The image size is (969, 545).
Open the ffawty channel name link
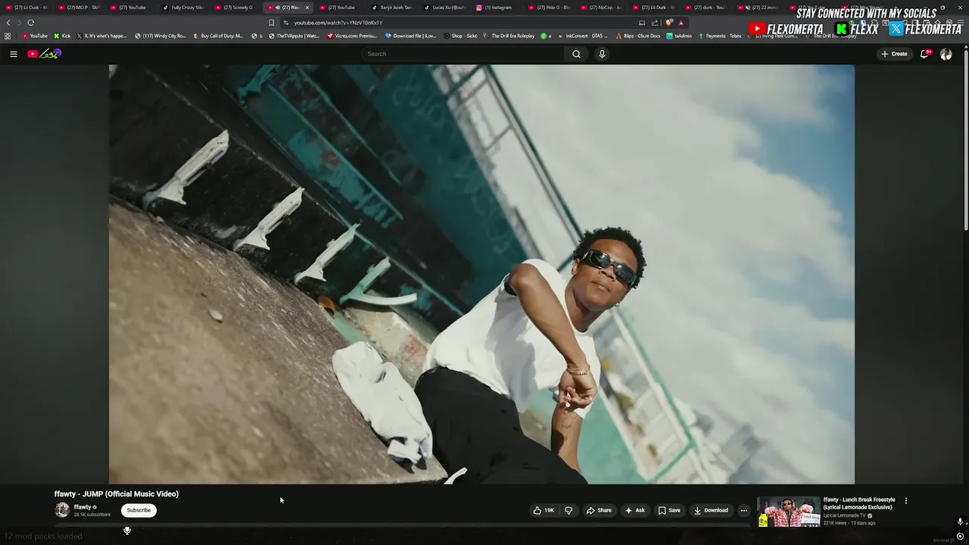(x=83, y=507)
